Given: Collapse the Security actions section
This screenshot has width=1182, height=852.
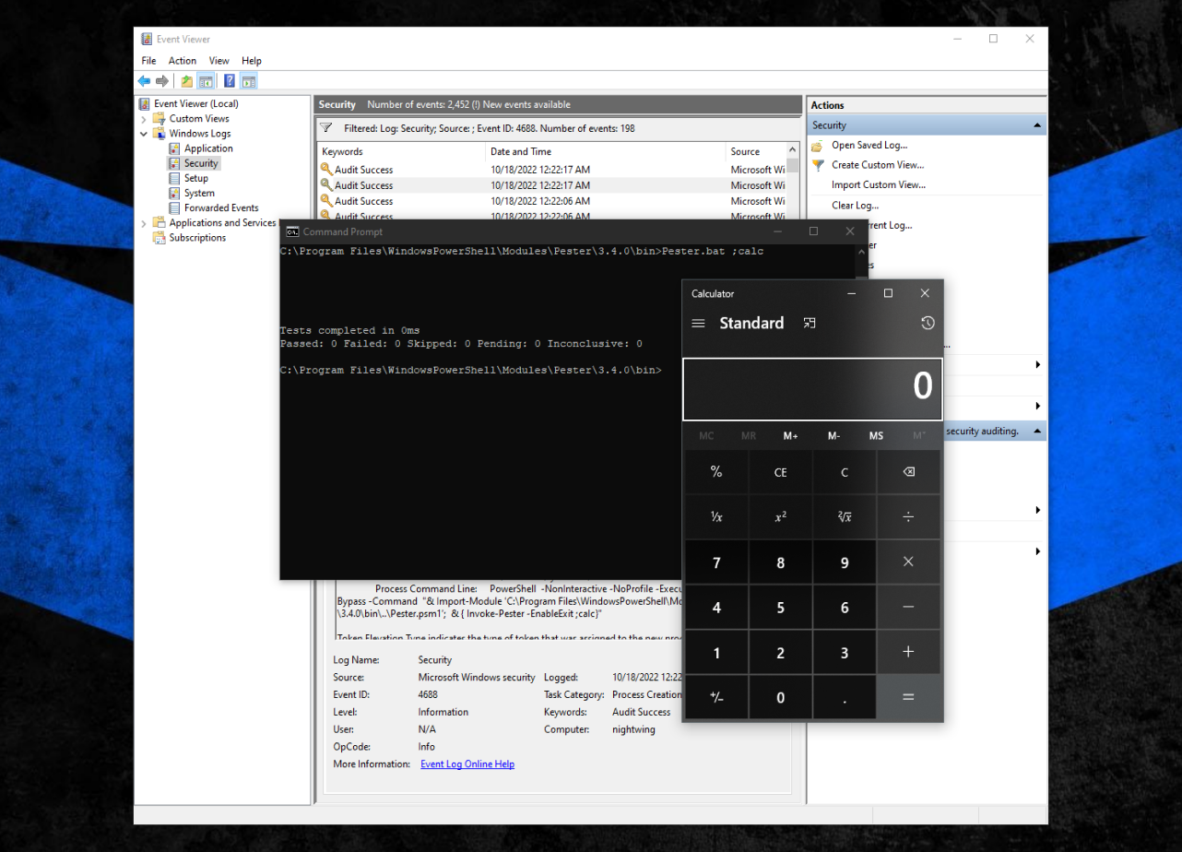Looking at the screenshot, I should pos(1037,125).
